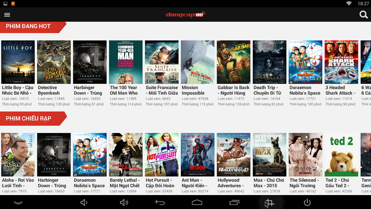Open The Silenced poster
This screenshot has width=371, height=209.
click(x=305, y=155)
